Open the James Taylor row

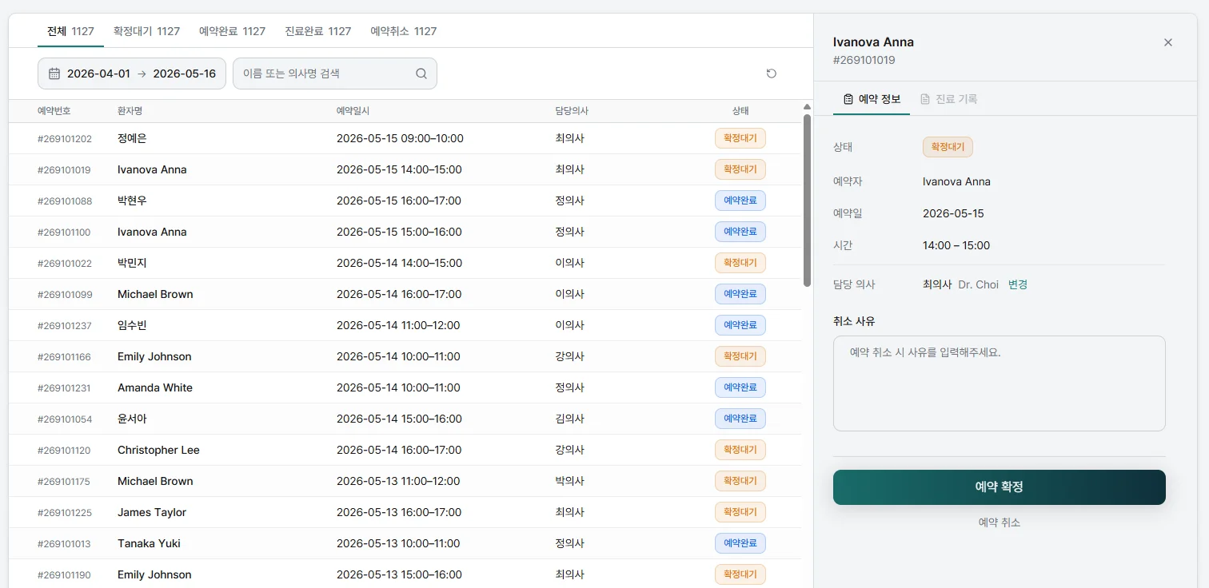405,512
